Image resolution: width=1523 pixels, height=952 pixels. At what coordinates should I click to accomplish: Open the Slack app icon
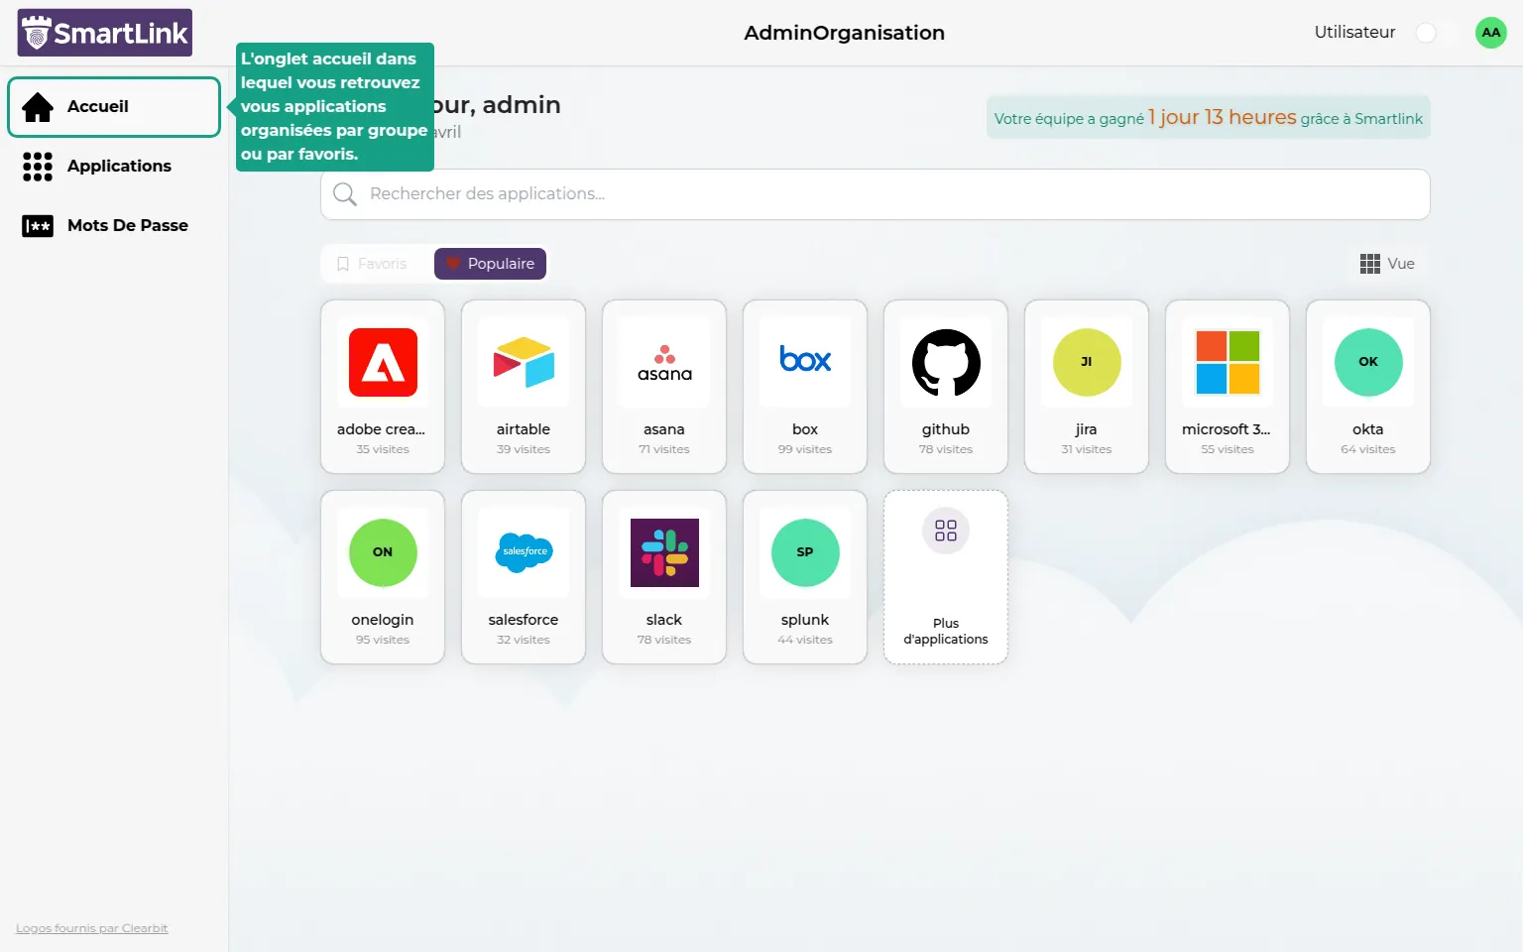tap(664, 552)
